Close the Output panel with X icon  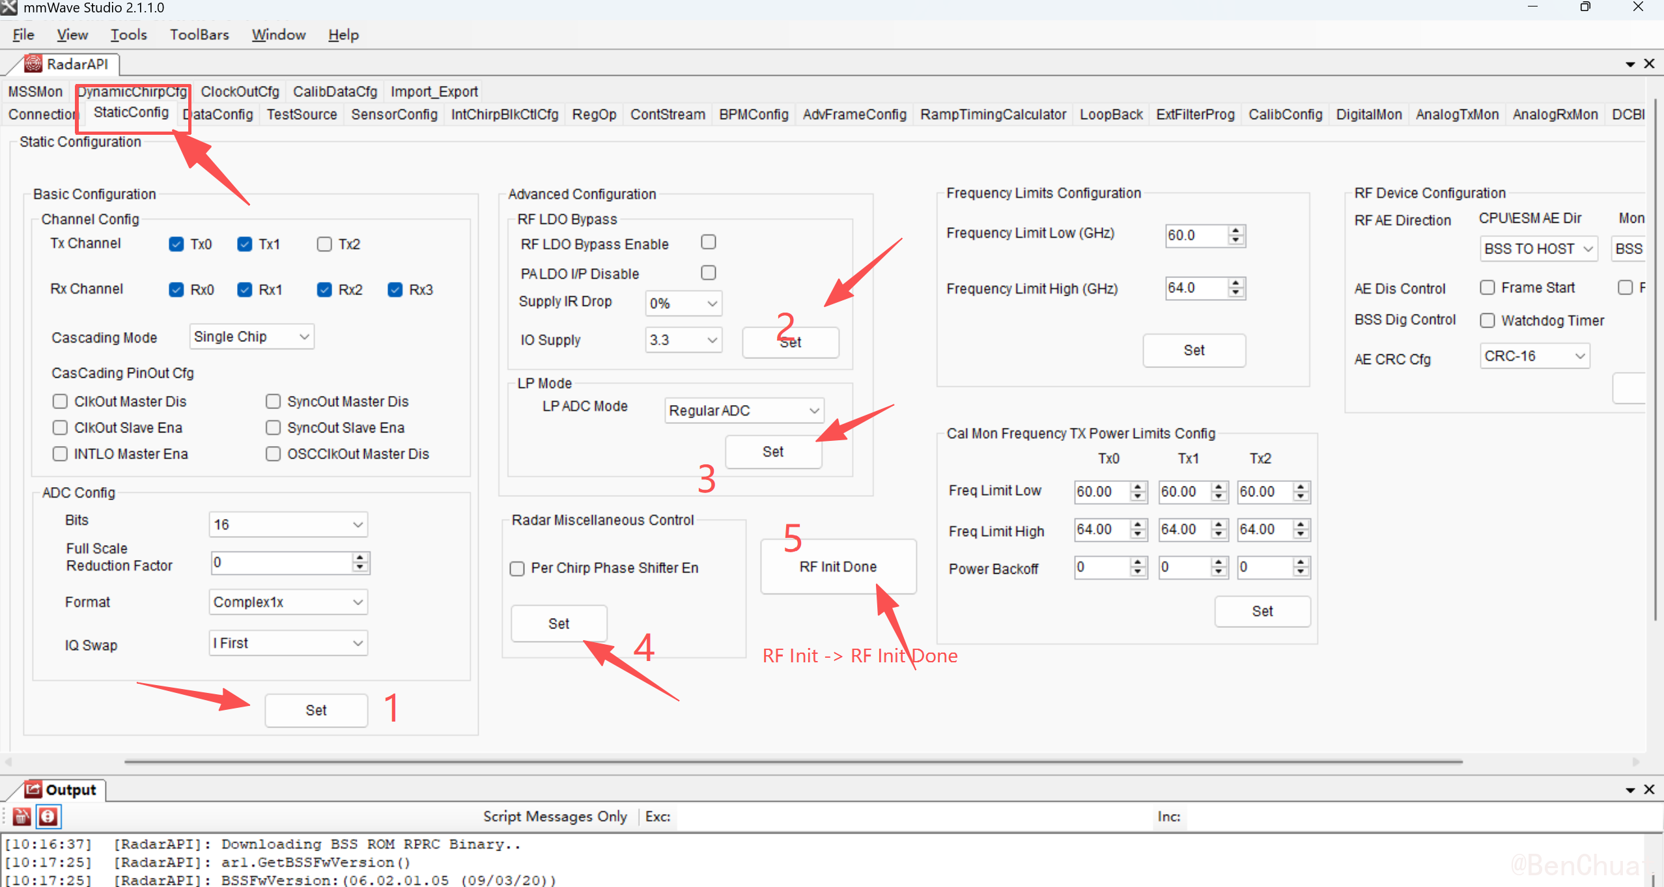[x=1649, y=790]
